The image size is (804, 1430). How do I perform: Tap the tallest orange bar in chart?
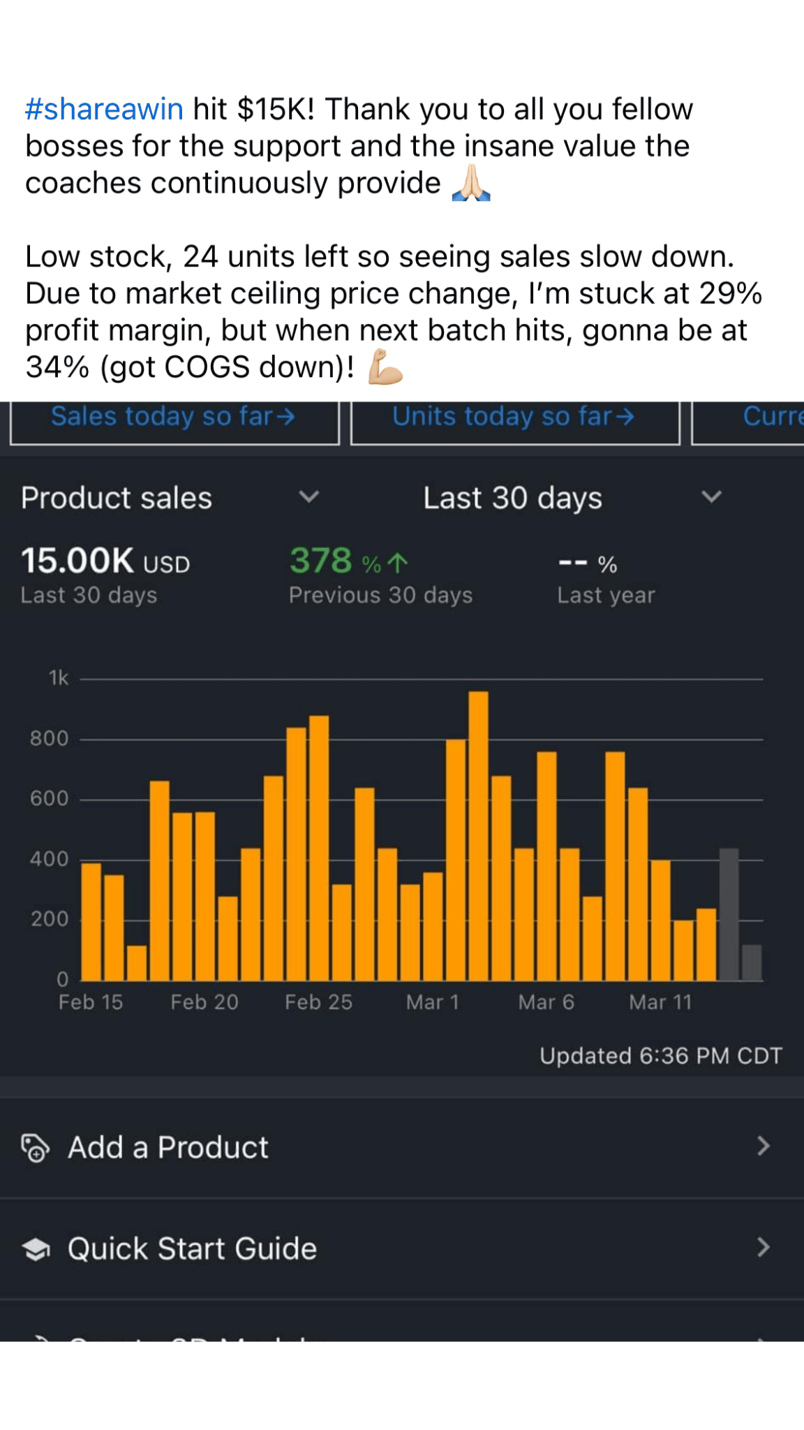click(x=478, y=838)
